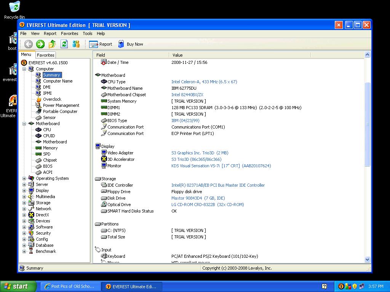Click the BIOS chip icon in tree
The image size is (390, 292).
(x=38, y=167)
